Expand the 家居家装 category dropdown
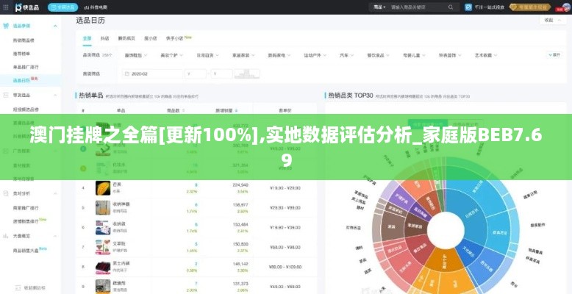Viewport: 572px width, 294px height. point(243,55)
